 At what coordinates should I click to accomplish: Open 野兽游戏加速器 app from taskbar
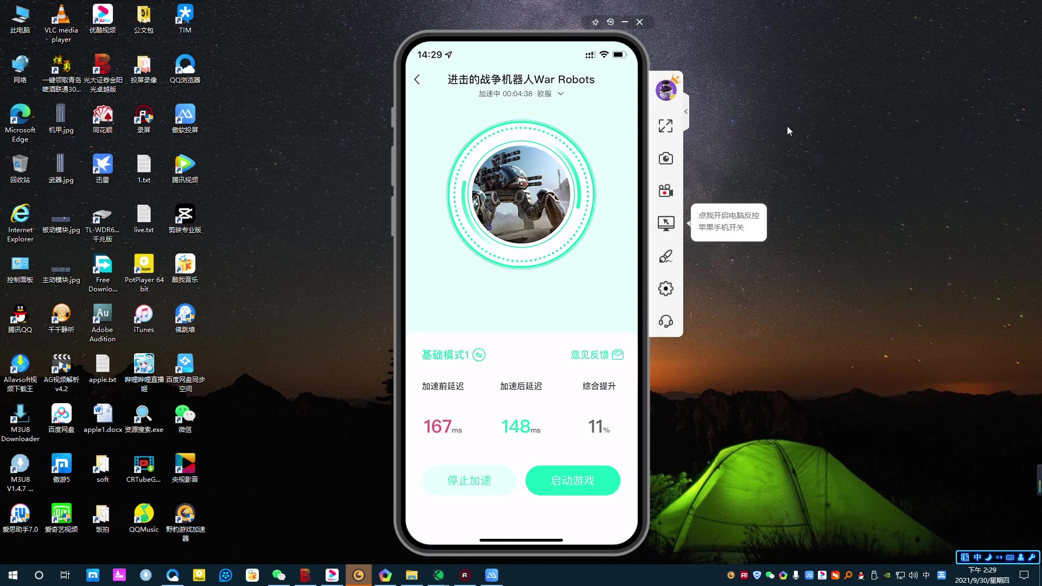[x=359, y=575]
